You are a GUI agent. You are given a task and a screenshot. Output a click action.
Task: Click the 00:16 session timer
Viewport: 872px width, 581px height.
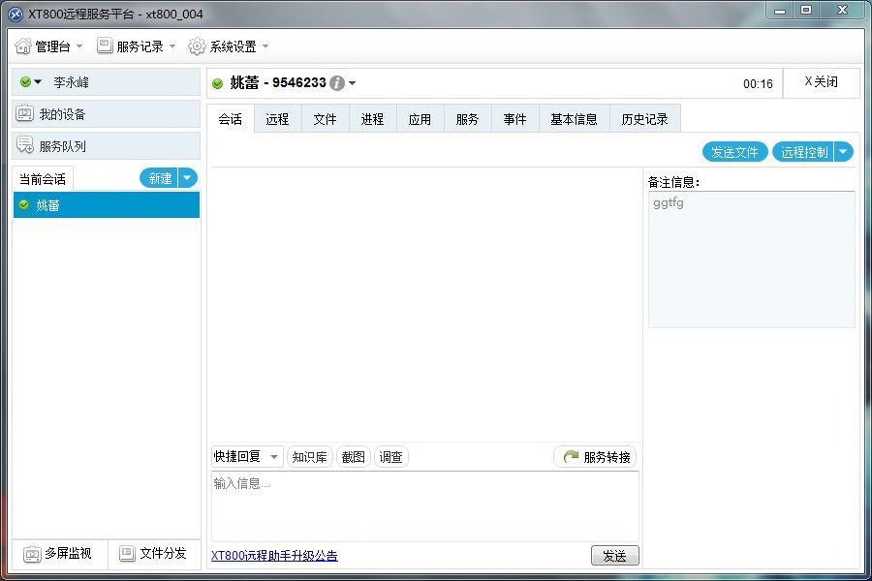758,84
